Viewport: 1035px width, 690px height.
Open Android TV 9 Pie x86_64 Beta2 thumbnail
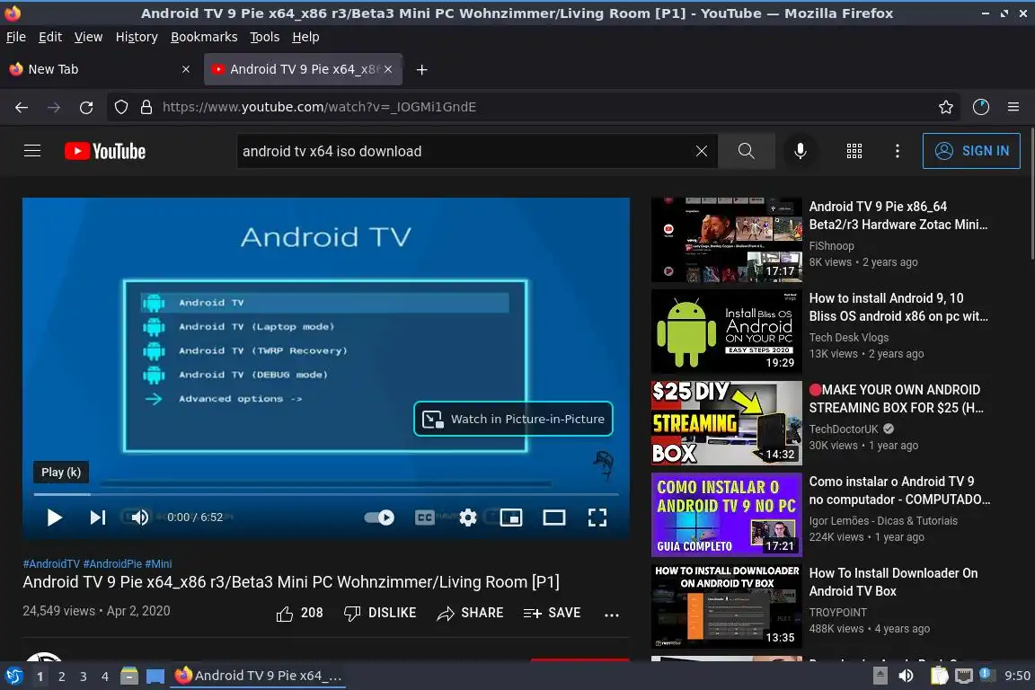[726, 240]
